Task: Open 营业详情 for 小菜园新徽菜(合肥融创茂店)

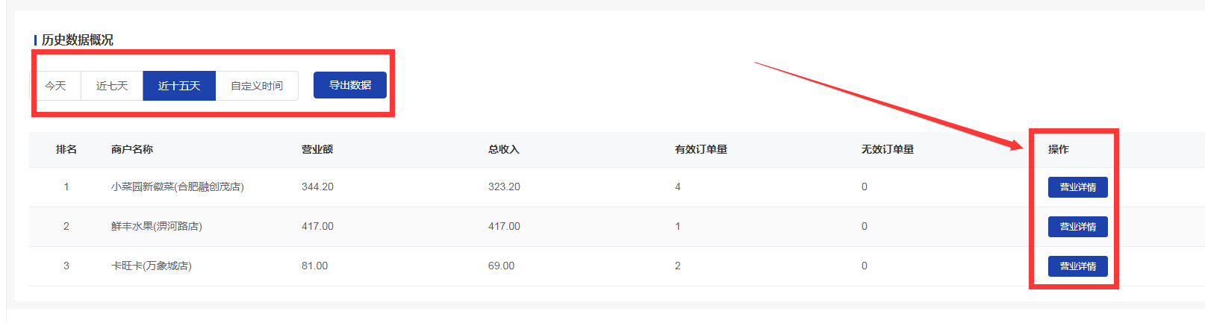Action: coord(1078,187)
